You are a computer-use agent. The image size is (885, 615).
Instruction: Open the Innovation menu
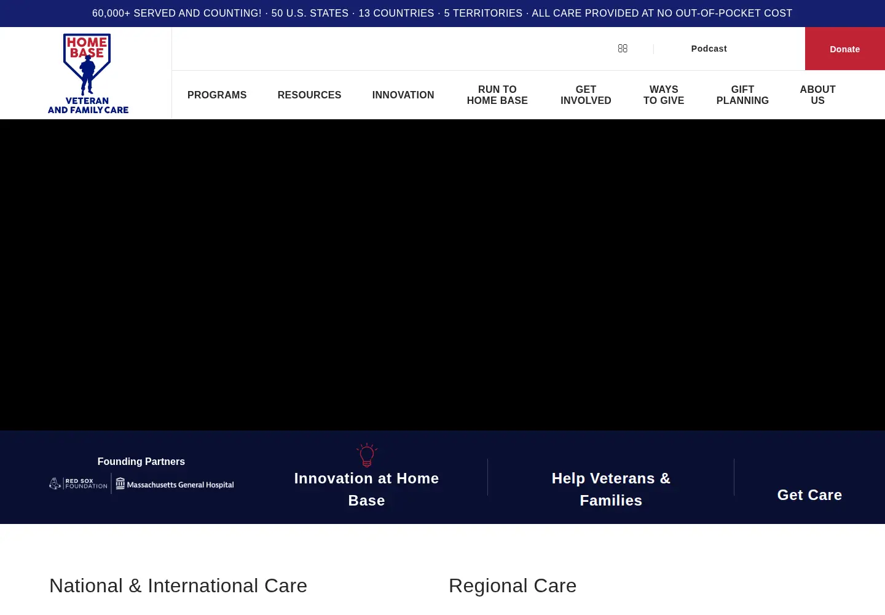pyautogui.click(x=403, y=95)
